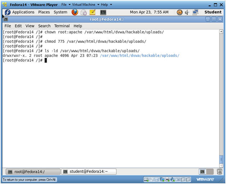Launch a terminal from the panel icon
Image resolution: width=226 pixels, height=184 pixels.
coord(103,12)
